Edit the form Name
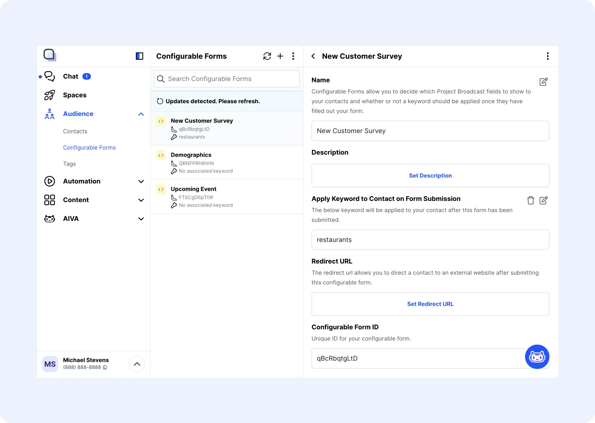Image resolution: width=595 pixels, height=423 pixels. click(x=543, y=82)
